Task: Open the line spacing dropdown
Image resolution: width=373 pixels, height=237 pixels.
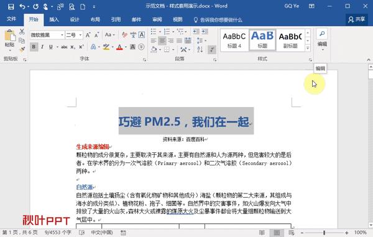Action: click(x=201, y=40)
